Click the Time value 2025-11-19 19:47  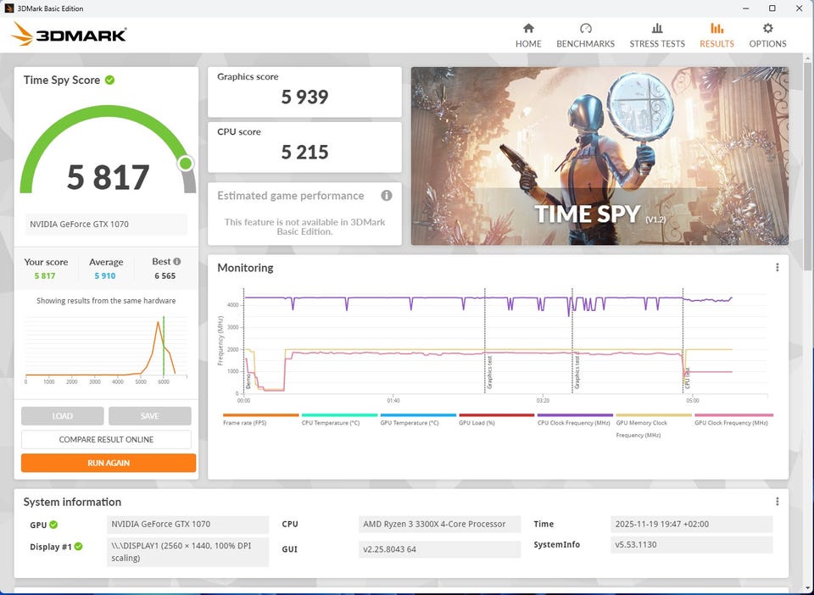pyautogui.click(x=692, y=524)
